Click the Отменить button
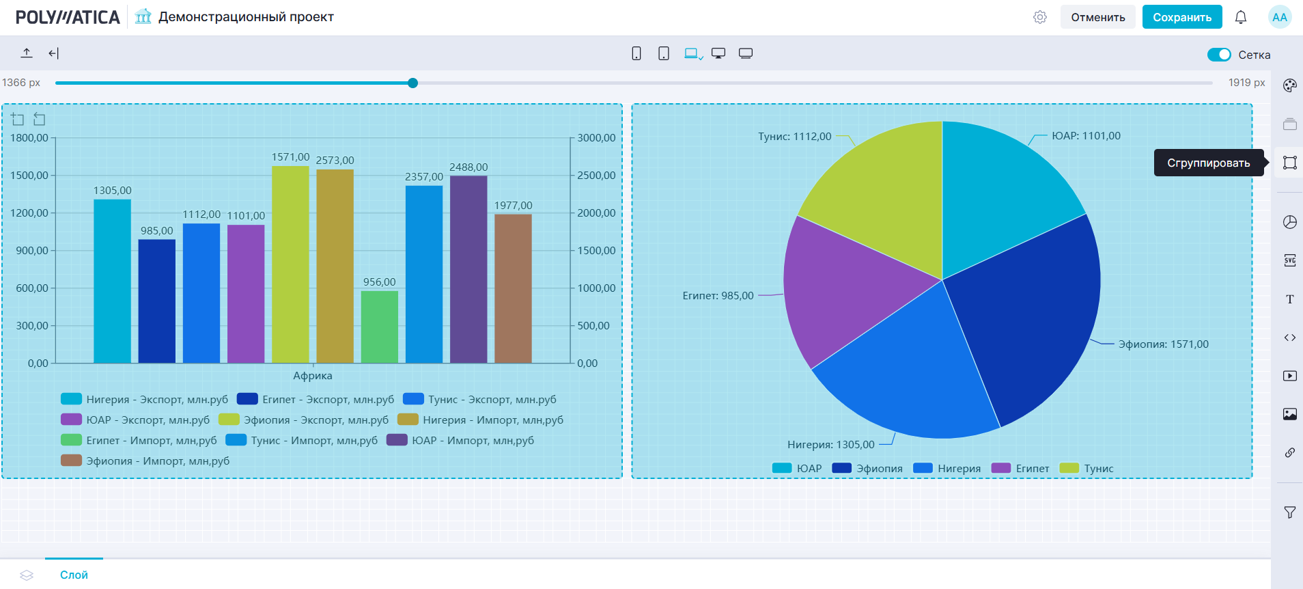The width and height of the screenshot is (1303, 589). click(1097, 17)
